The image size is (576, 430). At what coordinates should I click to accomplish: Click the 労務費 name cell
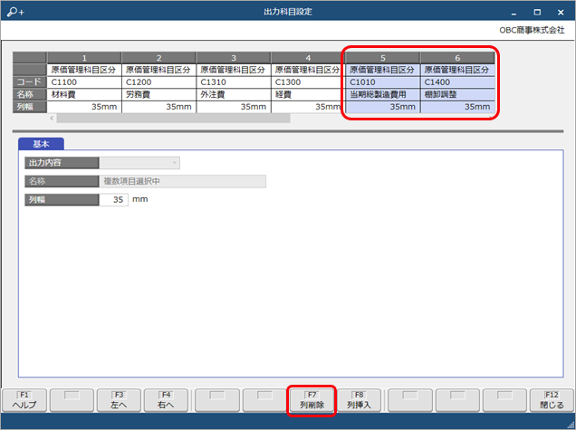coord(158,94)
